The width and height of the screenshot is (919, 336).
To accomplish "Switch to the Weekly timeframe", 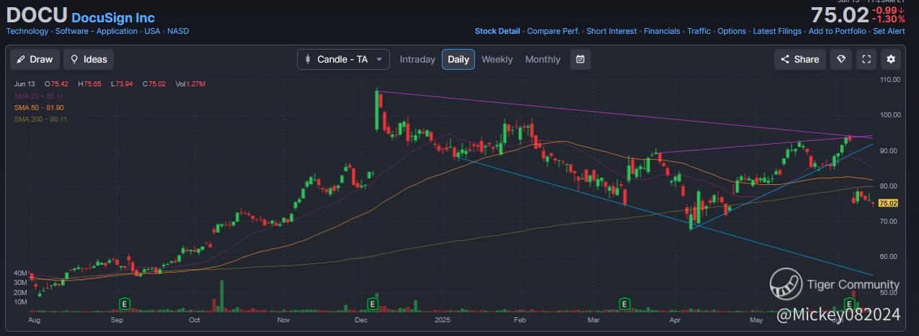I will [x=497, y=59].
